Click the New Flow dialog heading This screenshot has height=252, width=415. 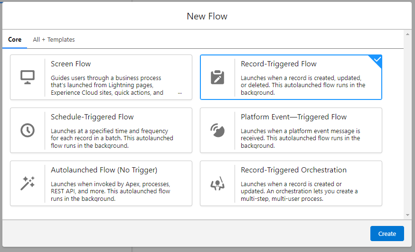(207, 17)
